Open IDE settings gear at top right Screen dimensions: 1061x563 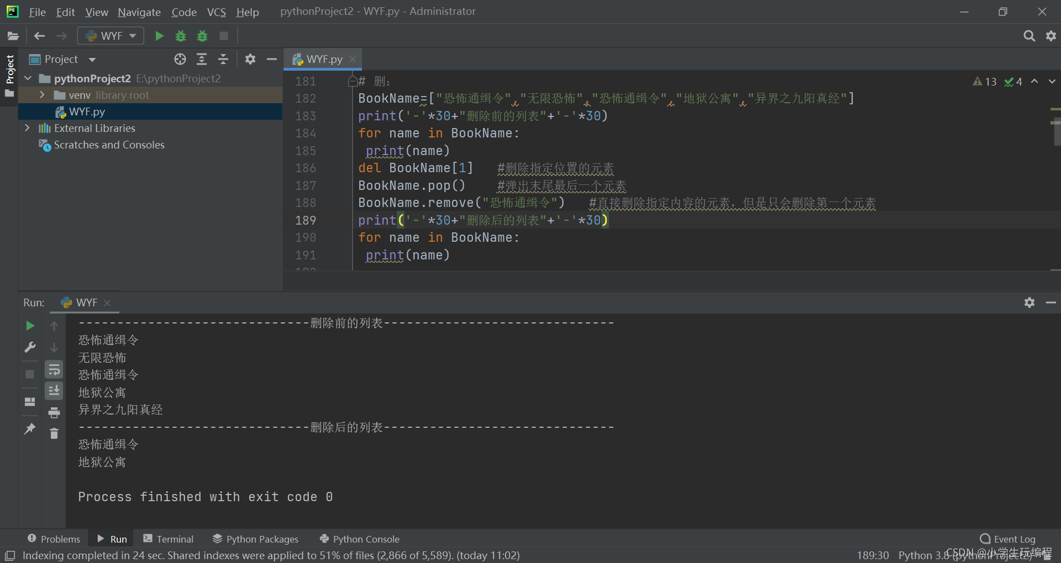pos(1051,36)
